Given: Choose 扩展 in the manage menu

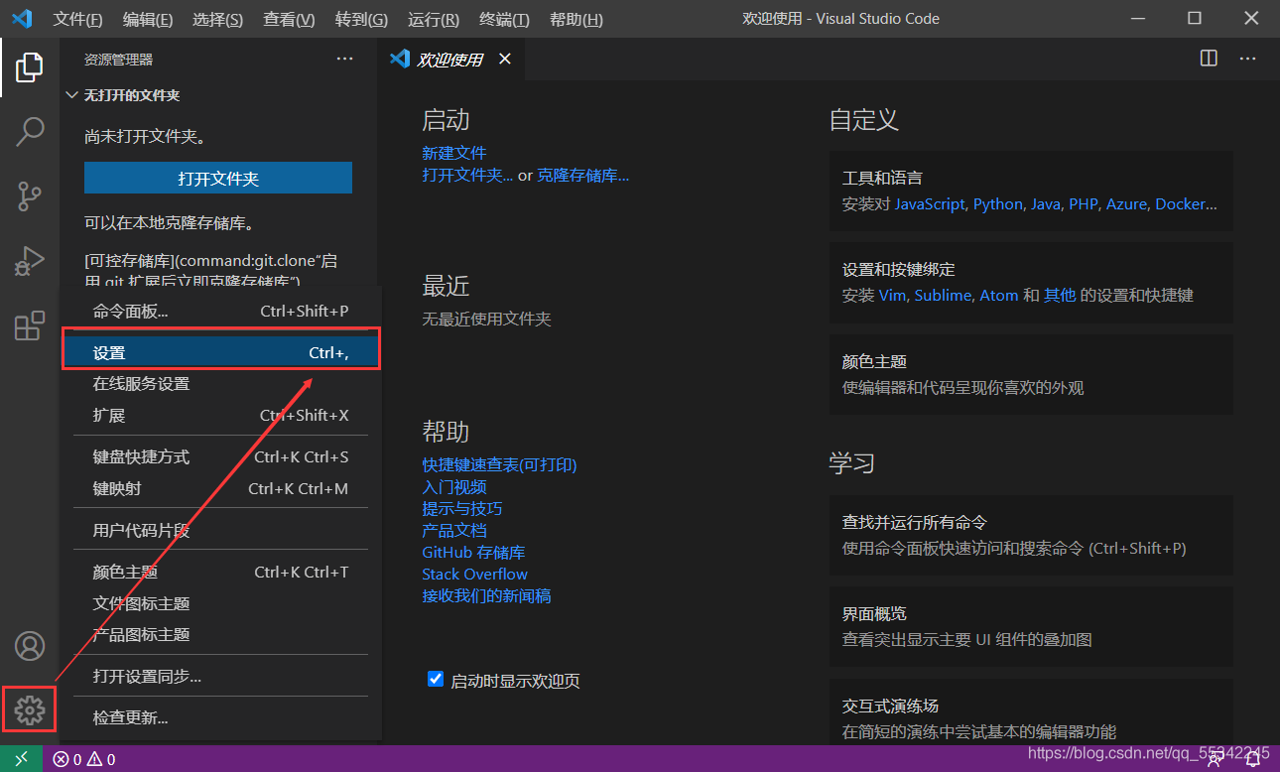Looking at the screenshot, I should tap(220, 416).
